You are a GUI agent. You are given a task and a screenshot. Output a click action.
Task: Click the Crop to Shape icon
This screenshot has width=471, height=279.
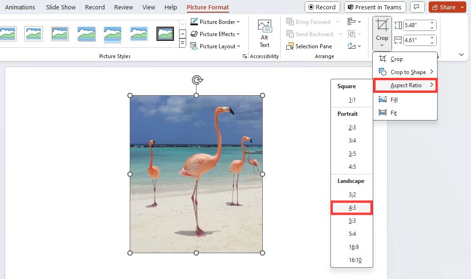point(382,72)
